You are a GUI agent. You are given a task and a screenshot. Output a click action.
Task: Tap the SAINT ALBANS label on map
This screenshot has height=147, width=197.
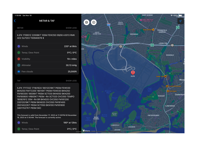pos(147,15)
